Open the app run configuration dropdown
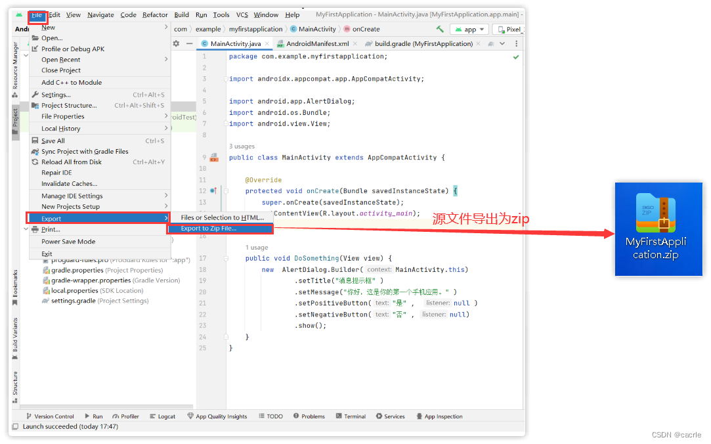The width and height of the screenshot is (711, 444). pyautogui.click(x=470, y=30)
